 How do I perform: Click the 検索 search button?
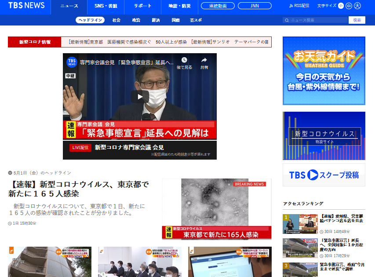coord(357,20)
